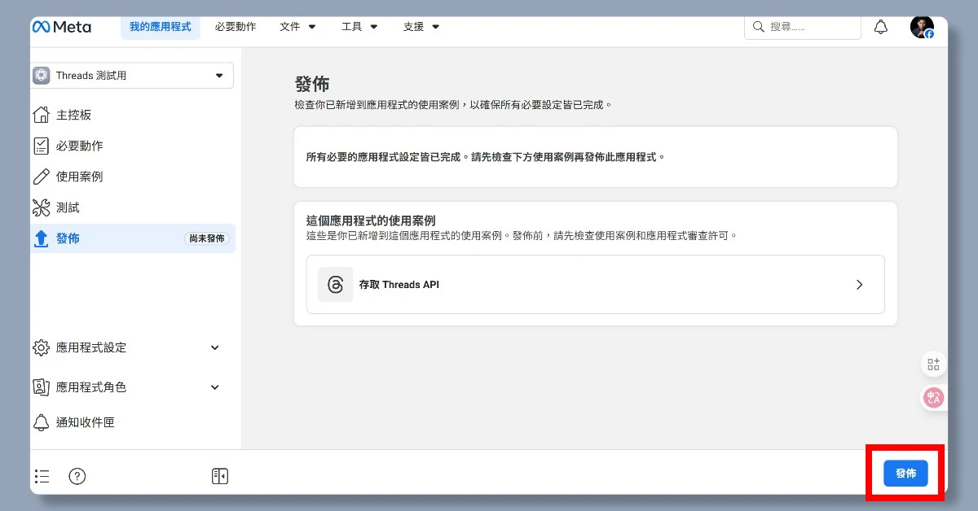Expand the 工具 dropdown menu

(x=359, y=27)
